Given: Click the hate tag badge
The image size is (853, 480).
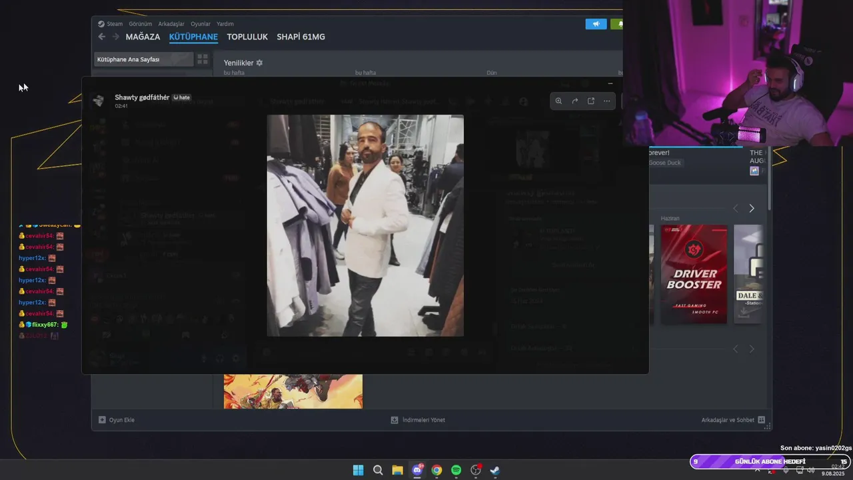Looking at the screenshot, I should pyautogui.click(x=182, y=97).
